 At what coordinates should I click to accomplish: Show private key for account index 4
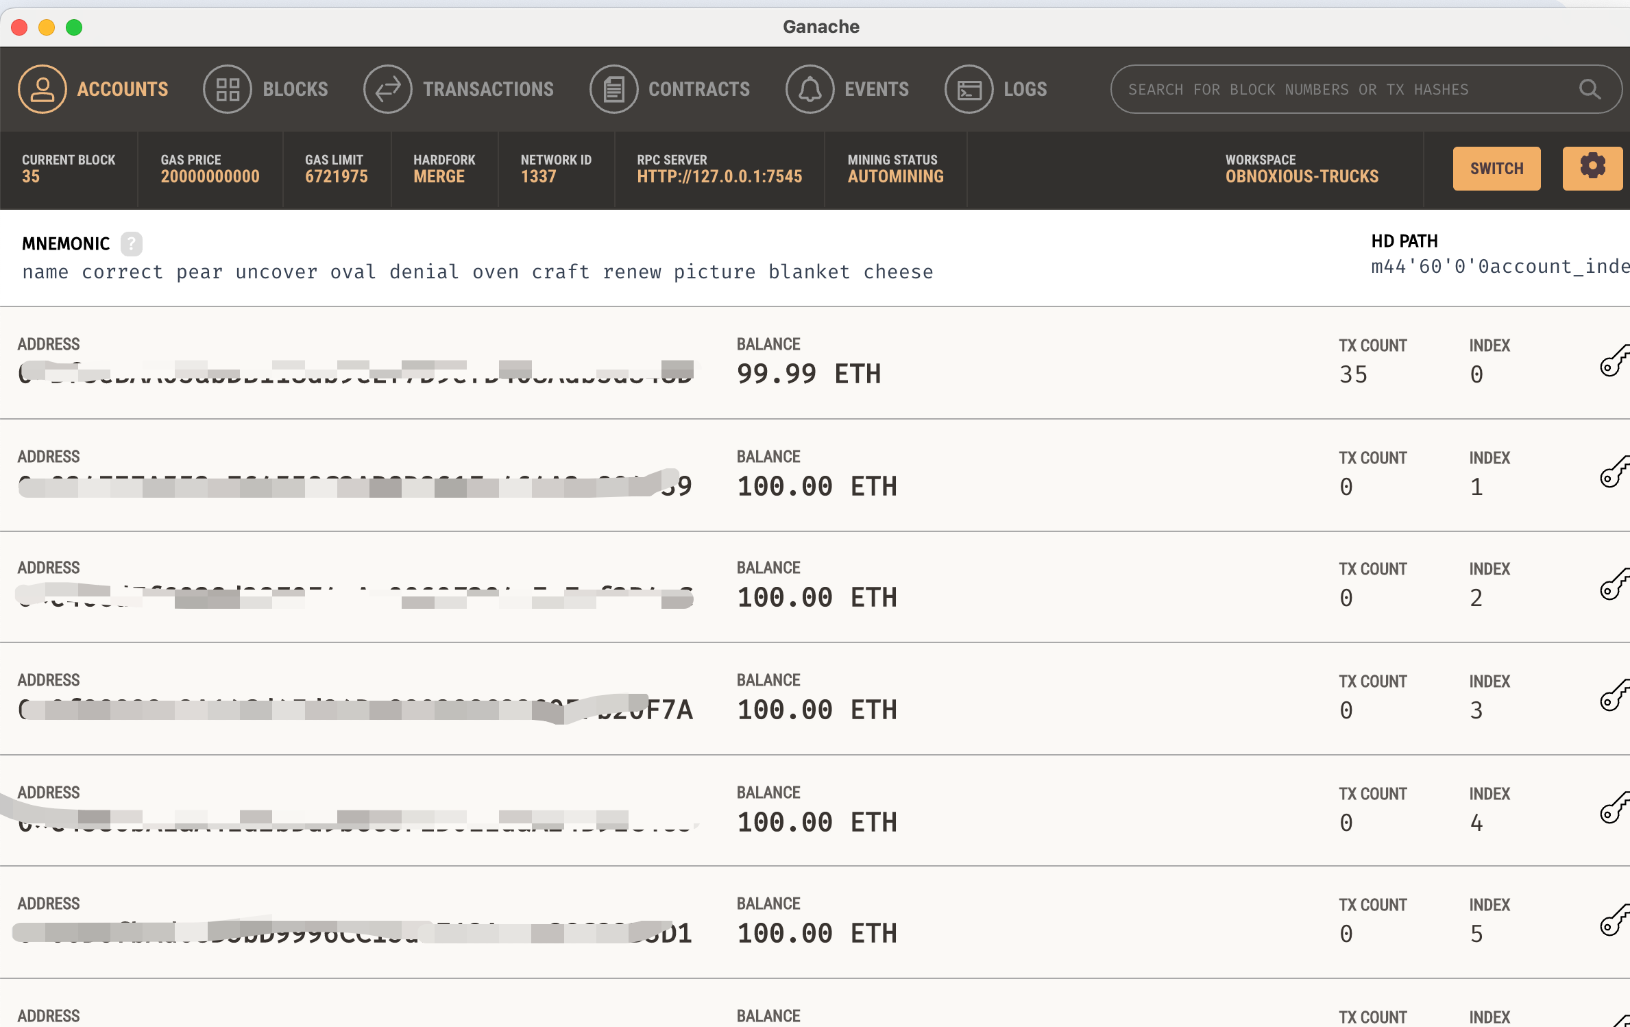(x=1614, y=808)
